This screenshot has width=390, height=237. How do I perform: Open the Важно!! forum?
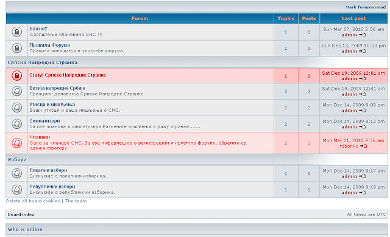click(38, 29)
